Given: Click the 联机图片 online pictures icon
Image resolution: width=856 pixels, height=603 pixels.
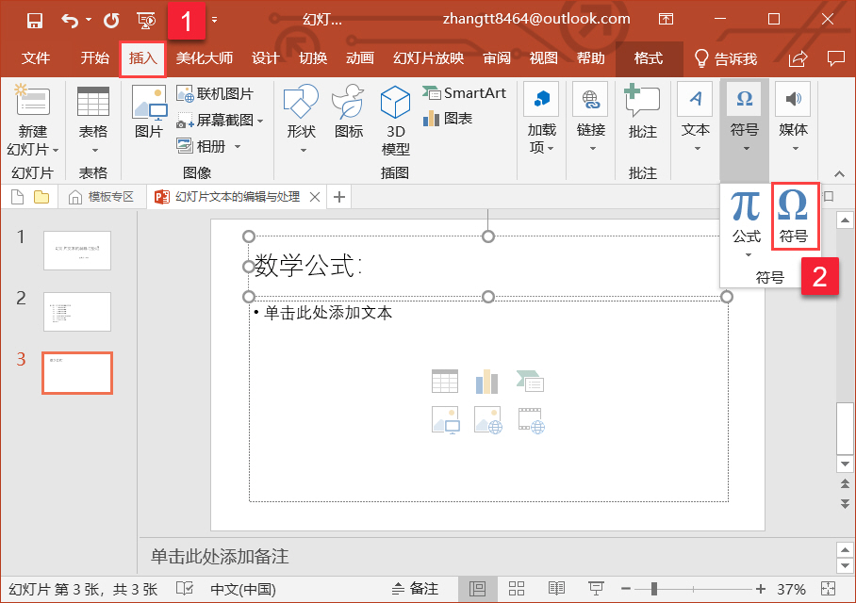Looking at the screenshot, I should (x=215, y=94).
